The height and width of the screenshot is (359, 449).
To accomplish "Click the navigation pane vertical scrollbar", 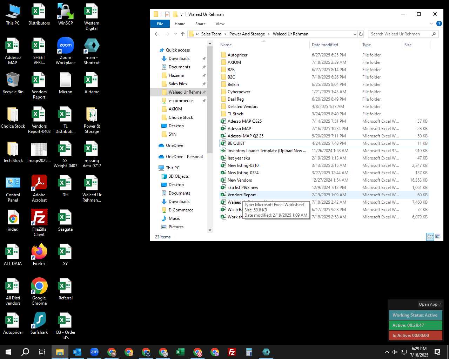I will [210, 100].
